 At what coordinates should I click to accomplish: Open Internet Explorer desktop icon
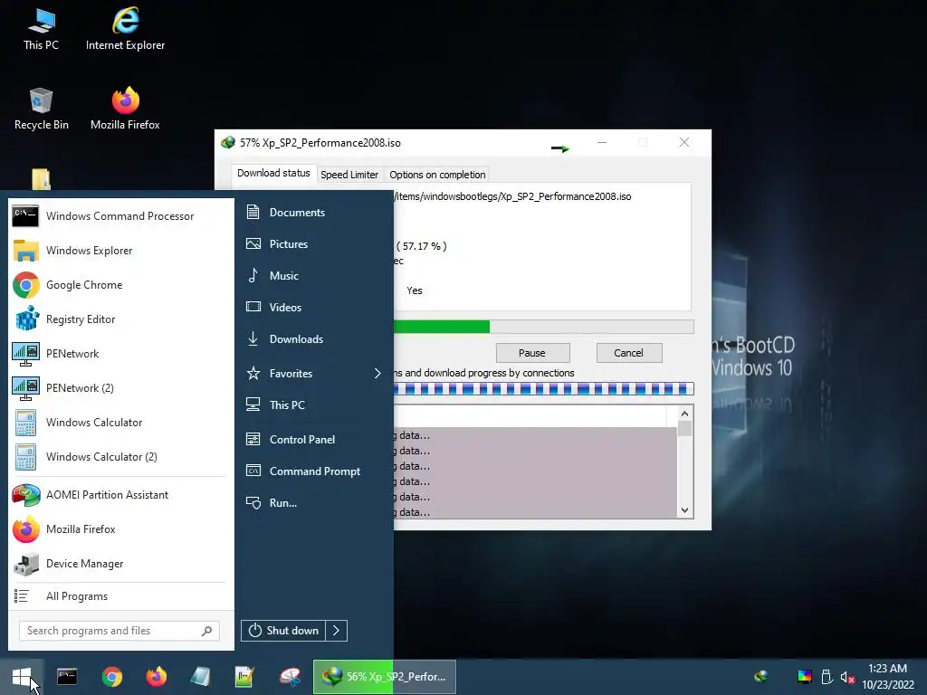pos(125,29)
